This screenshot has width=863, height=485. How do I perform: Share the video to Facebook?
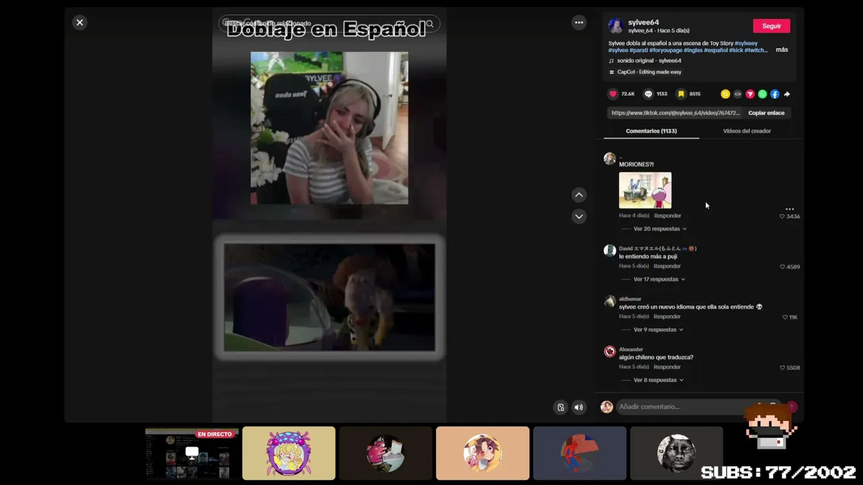775,94
